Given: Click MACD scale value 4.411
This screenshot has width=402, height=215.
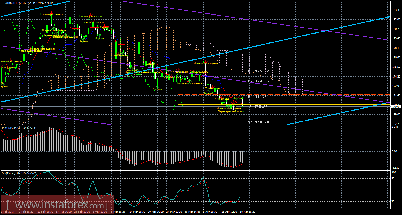Looking at the screenshot, I should point(395,127).
